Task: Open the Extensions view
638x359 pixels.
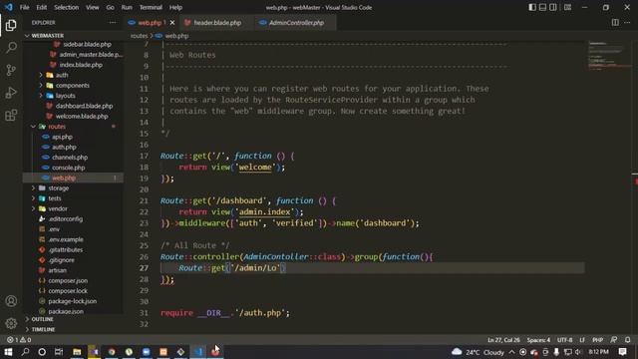Action: (x=11, y=116)
